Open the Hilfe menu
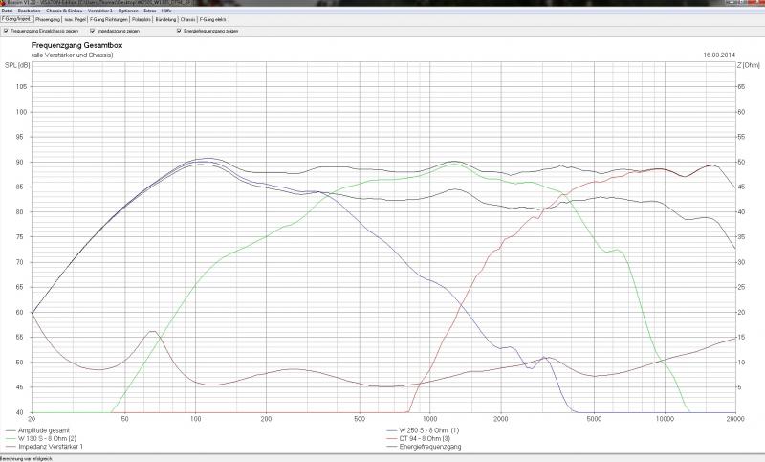This screenshot has width=765, height=462. pyautogui.click(x=166, y=11)
